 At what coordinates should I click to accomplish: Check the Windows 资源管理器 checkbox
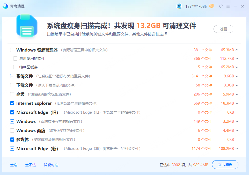[x=12, y=50]
